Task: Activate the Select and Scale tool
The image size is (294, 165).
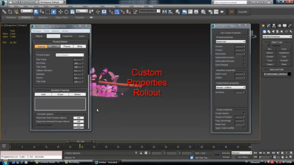Action: 73,12
